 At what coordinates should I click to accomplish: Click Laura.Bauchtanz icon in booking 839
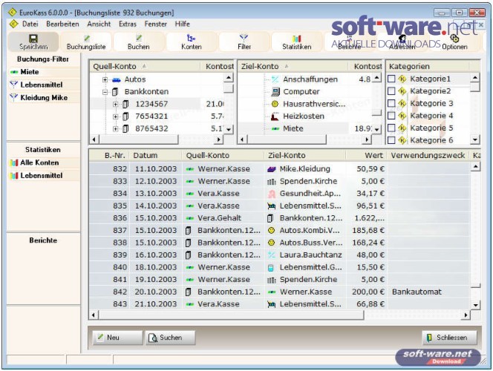pos(271,255)
